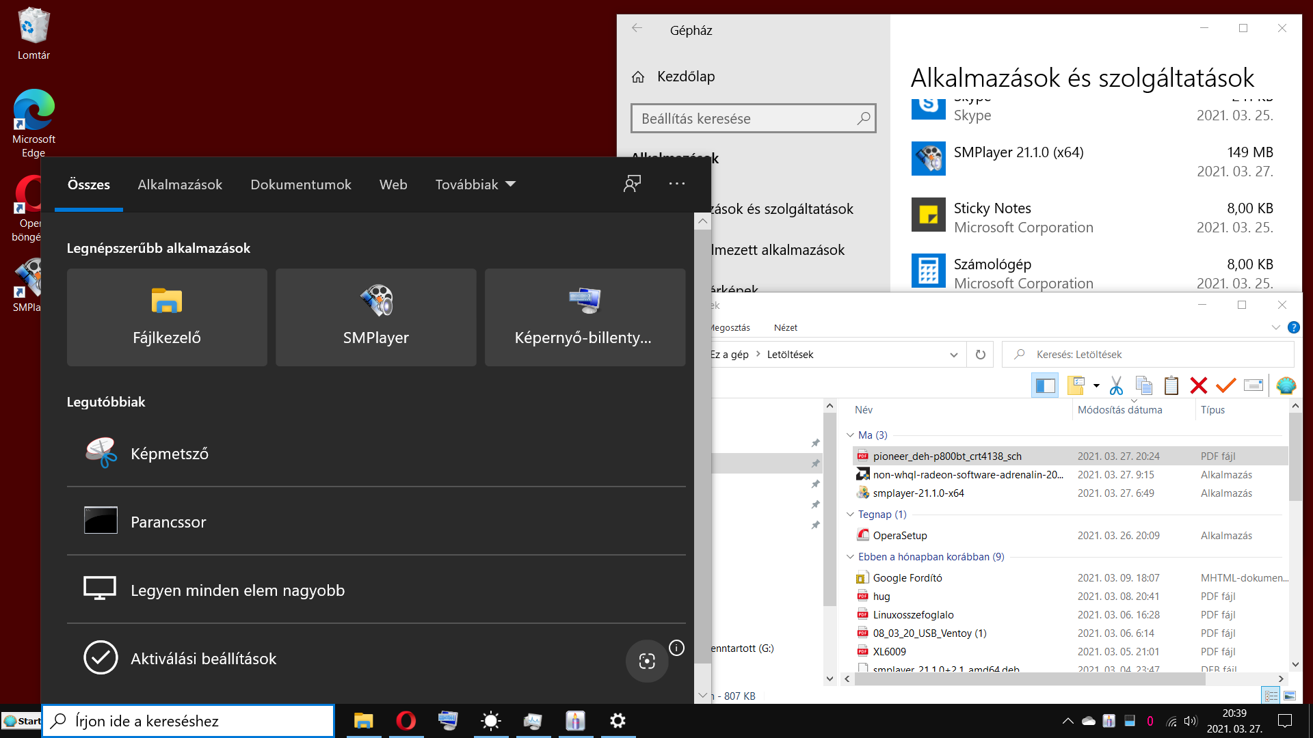Click the Cut scissors icon in Explorer toolbar
1313x738 pixels.
click(1116, 386)
